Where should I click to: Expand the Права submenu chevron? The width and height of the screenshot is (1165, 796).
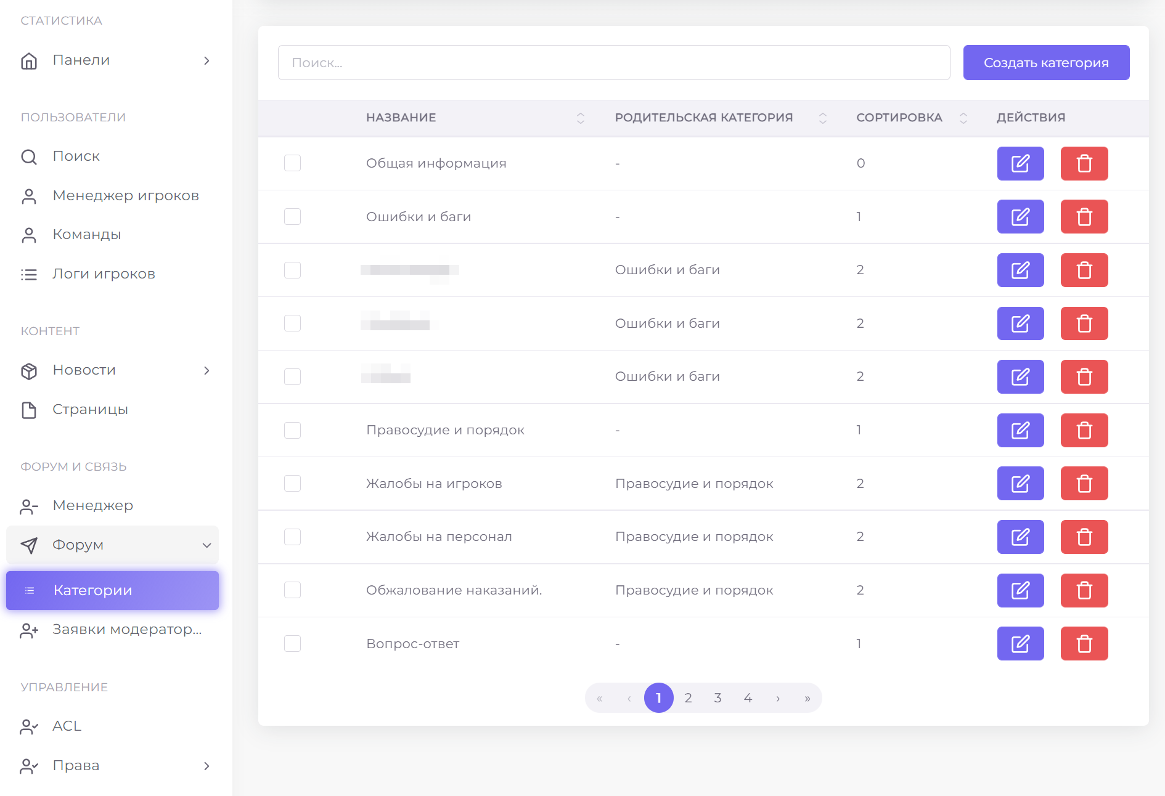tap(206, 766)
